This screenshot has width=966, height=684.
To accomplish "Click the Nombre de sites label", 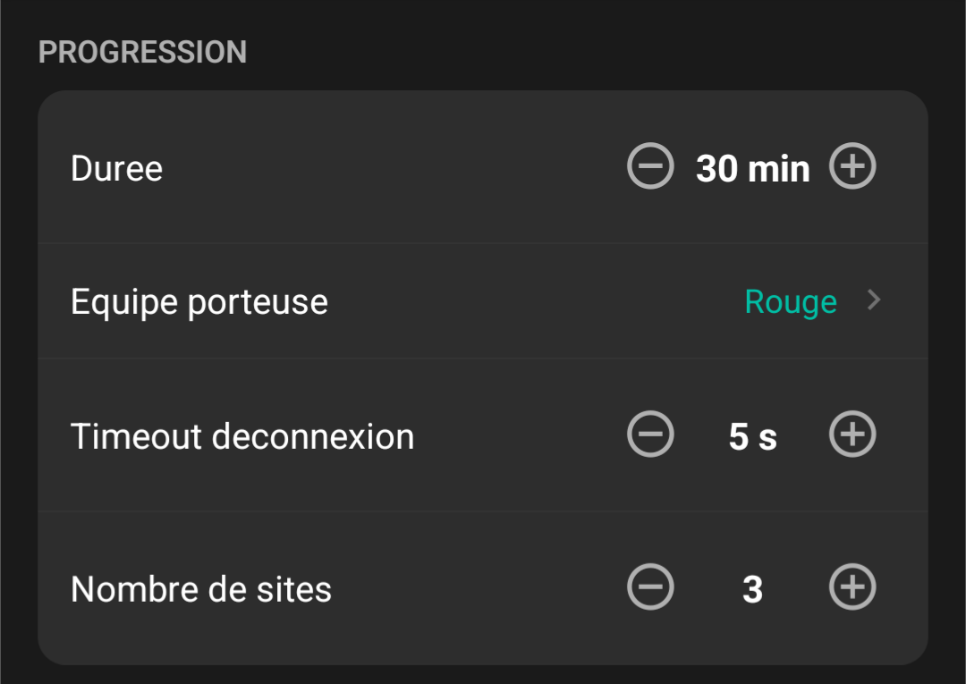I will (x=201, y=587).
